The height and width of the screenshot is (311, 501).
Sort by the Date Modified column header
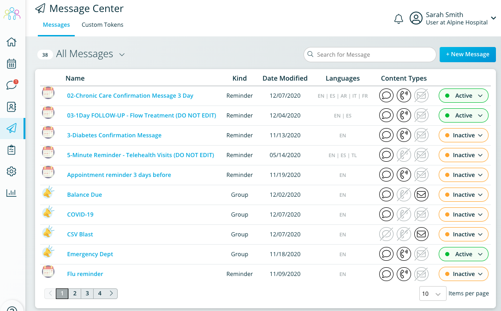(285, 78)
